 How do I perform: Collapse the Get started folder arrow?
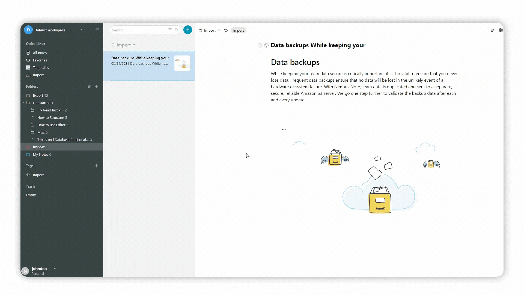pyautogui.click(x=24, y=103)
